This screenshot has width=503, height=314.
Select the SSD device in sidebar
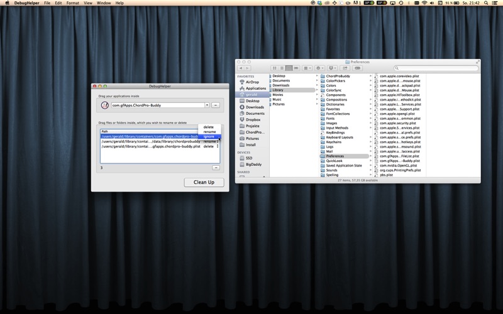246,158
